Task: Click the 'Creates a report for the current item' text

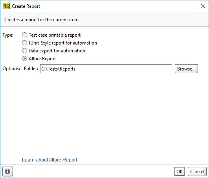Action: click(42, 20)
